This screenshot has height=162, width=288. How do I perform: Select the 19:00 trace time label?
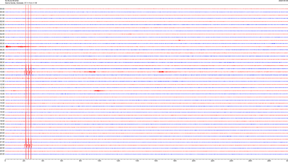pos(2,127)
